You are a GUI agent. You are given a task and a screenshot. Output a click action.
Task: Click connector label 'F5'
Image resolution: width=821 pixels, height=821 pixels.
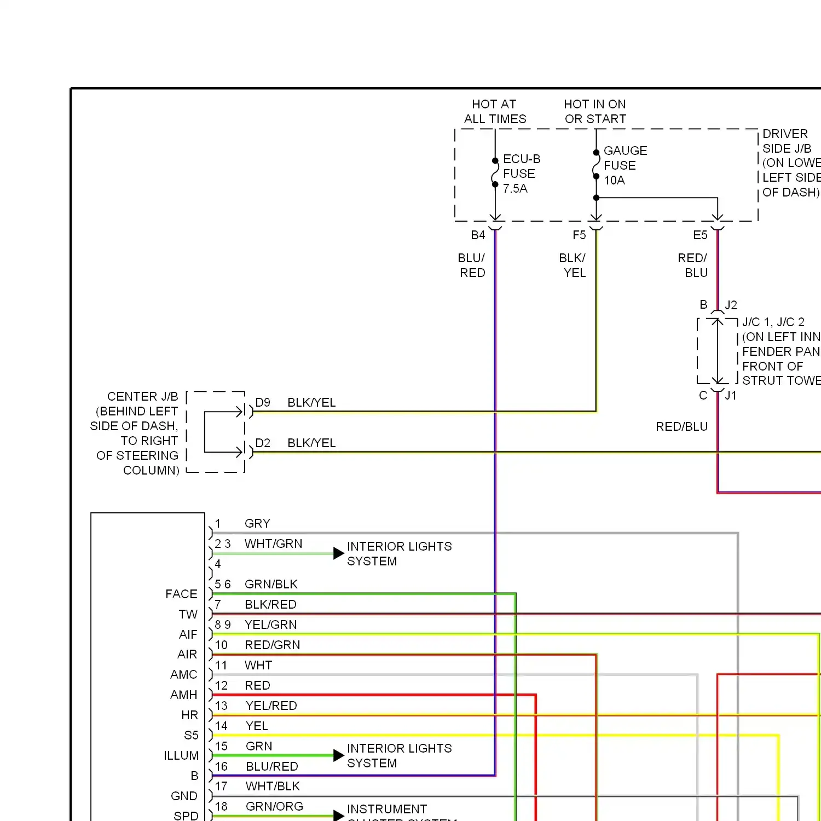(579, 235)
